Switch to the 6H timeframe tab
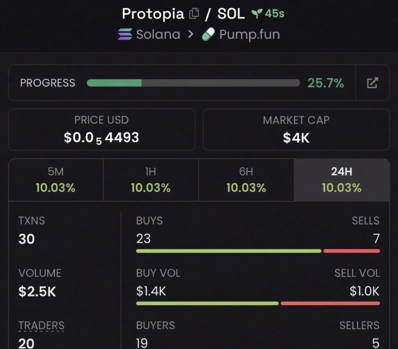398x349 pixels. point(246,180)
